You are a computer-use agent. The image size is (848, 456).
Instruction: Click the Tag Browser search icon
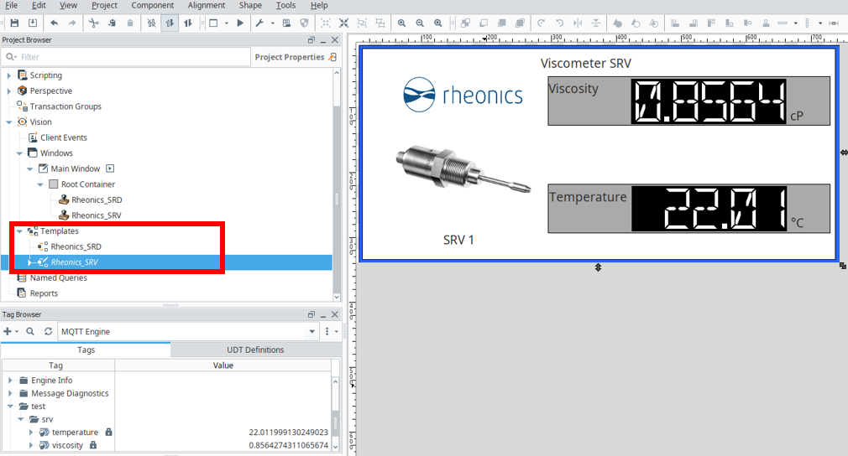pos(30,331)
